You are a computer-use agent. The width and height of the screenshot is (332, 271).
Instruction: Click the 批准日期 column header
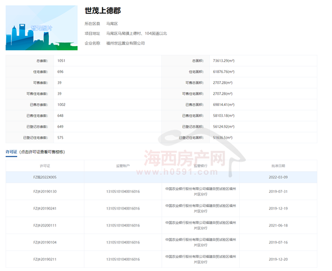click(x=278, y=166)
